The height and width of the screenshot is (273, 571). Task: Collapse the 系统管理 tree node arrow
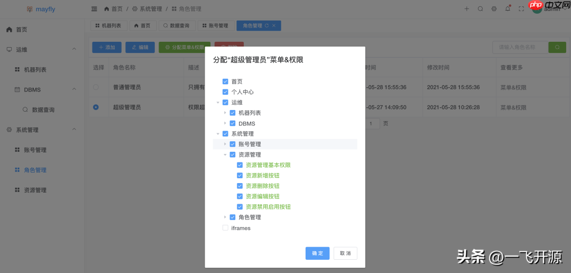[x=218, y=134]
